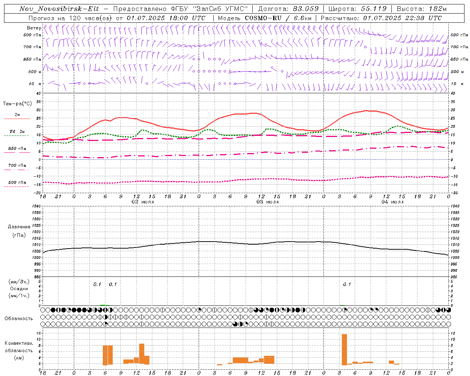
Task: Click the Давление pressure panel label
Action: click(19, 227)
